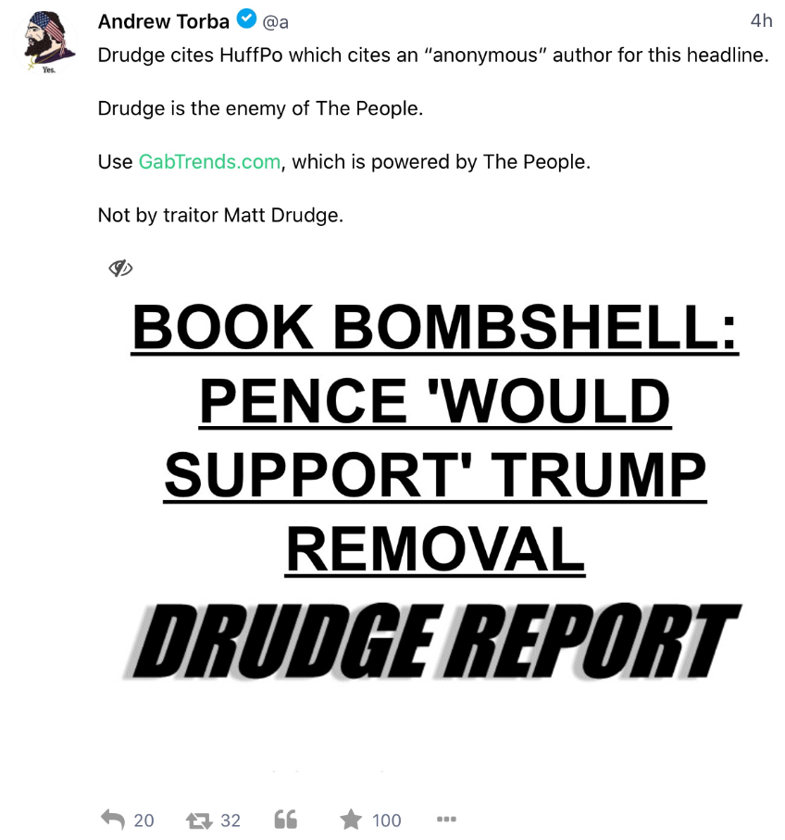This screenshot has width=785, height=840.
Task: Click the "Drudge is the enemy" post text
Action: 260,108
